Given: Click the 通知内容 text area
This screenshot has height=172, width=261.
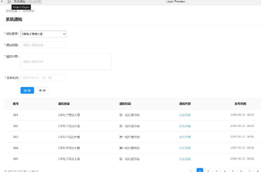Looking at the screenshot, I should point(66,61).
